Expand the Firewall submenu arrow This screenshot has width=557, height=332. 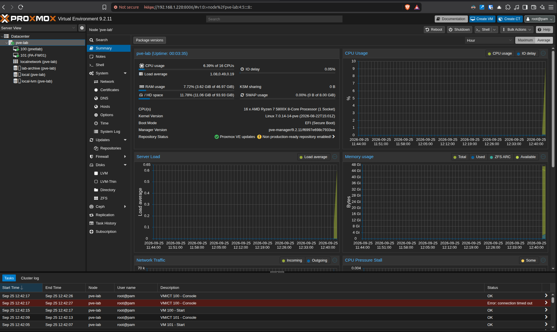pos(125,157)
